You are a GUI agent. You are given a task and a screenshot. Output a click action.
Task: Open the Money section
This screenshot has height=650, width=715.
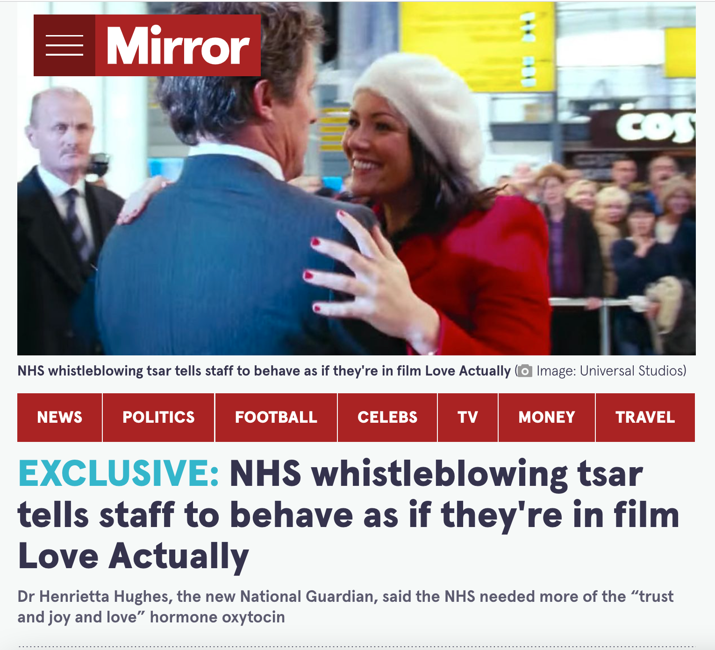[547, 417]
